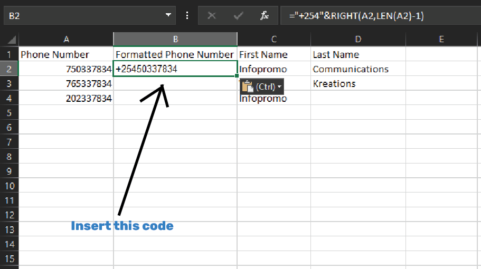The height and width of the screenshot is (269, 481).
Task: Select cell containing 202337834
Action: (x=66, y=98)
